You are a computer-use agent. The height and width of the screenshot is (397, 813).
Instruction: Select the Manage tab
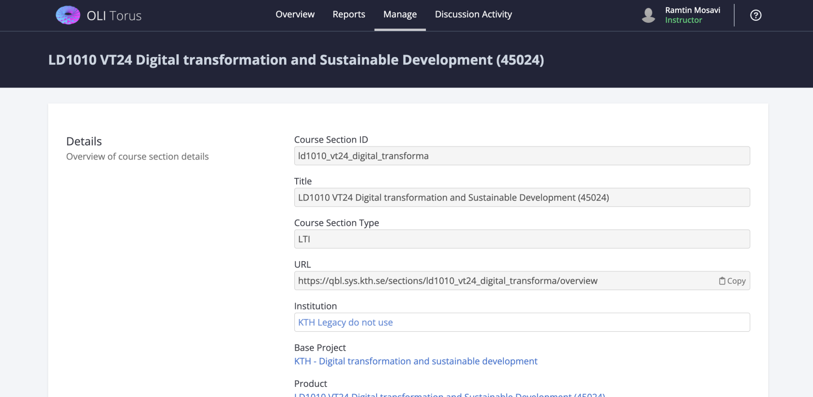400,15
